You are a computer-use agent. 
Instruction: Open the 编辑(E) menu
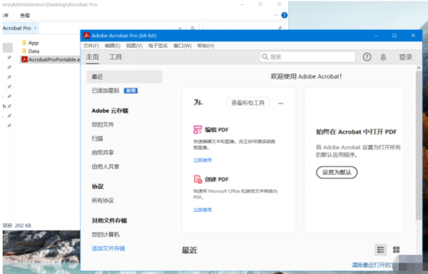113,46
